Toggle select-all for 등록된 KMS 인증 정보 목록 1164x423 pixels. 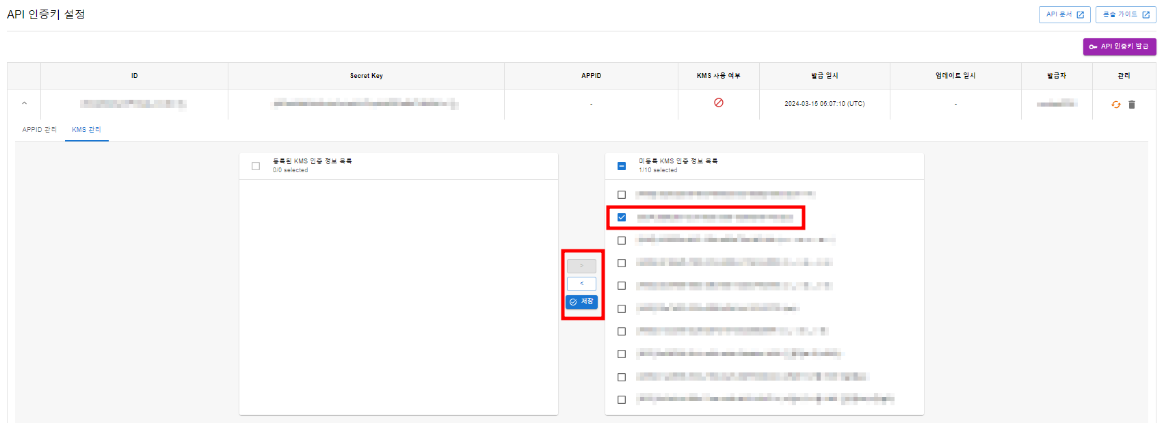click(256, 166)
